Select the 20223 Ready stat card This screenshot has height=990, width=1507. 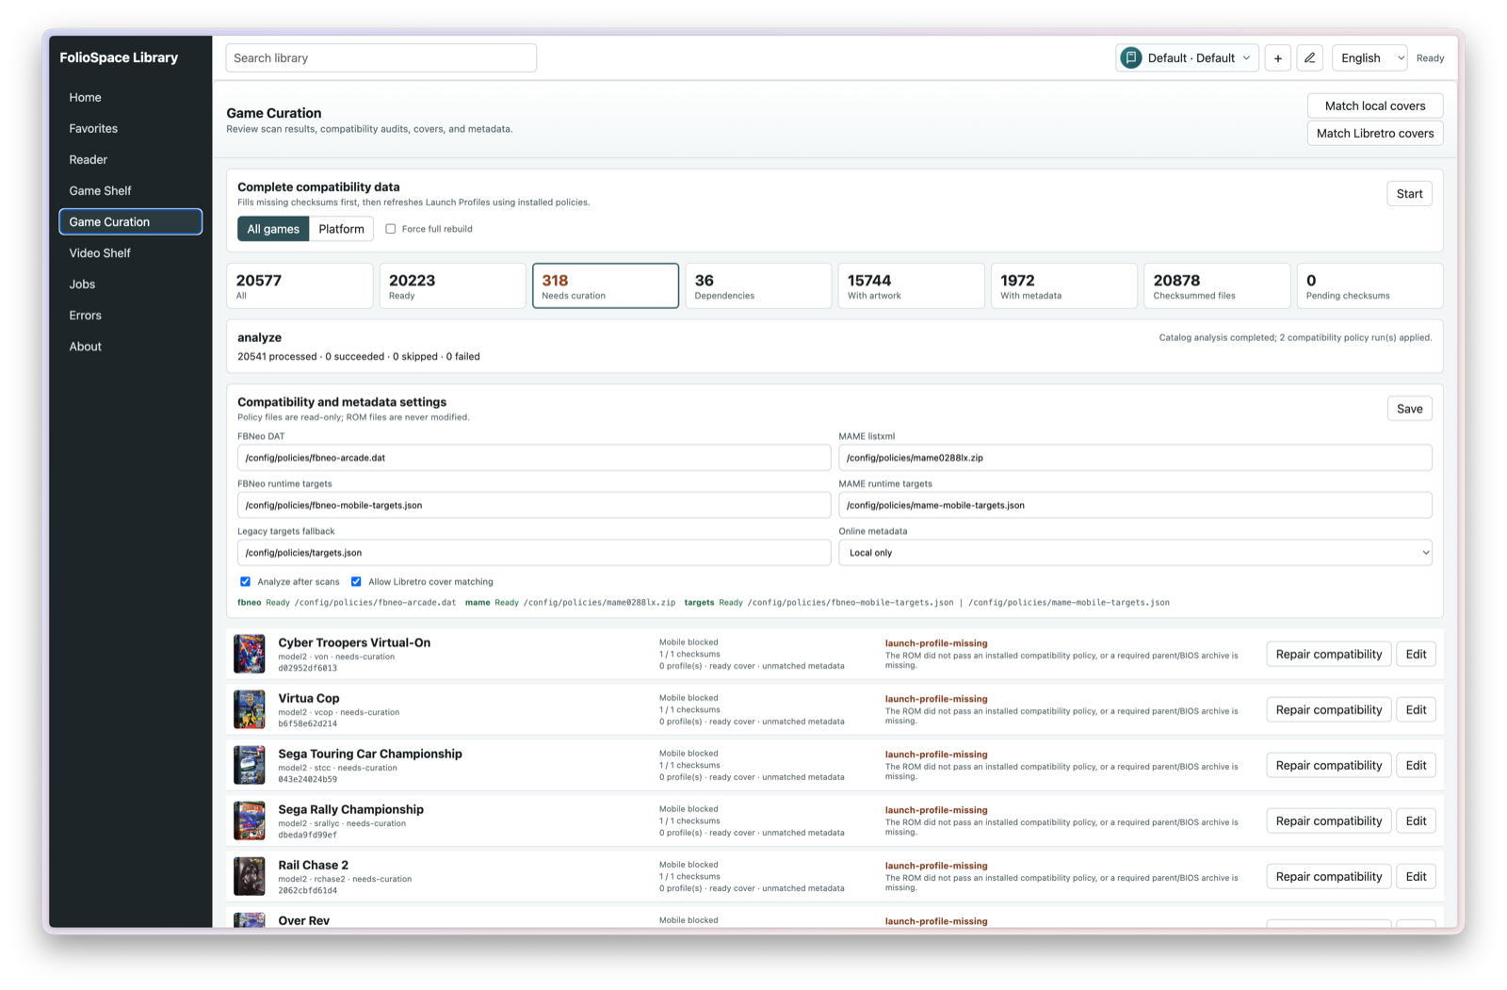[x=452, y=285]
